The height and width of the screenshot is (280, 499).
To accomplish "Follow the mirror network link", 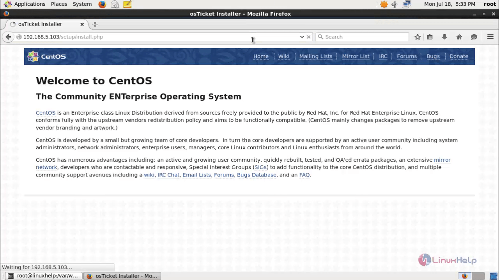I will coord(442,160).
